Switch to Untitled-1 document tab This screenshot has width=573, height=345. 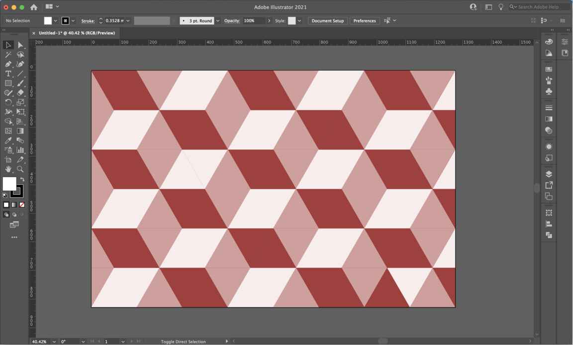coord(77,33)
